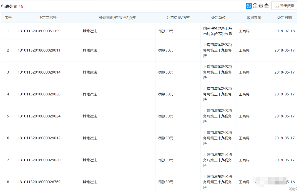Click the red count 19 beside 行政处罚
This screenshot has height=191, width=297.
[21, 7]
